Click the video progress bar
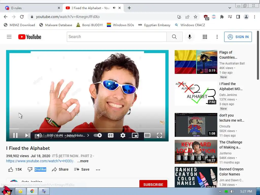 (87, 129)
